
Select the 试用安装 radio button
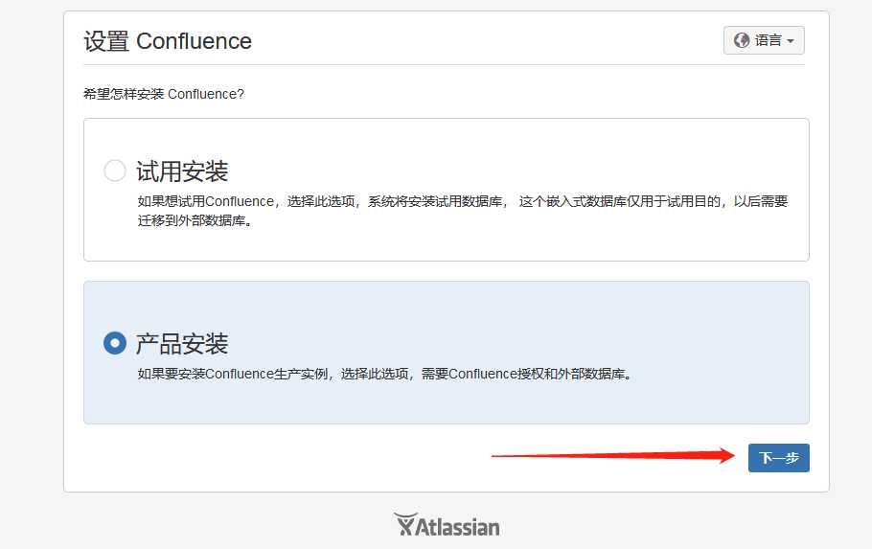tap(115, 171)
